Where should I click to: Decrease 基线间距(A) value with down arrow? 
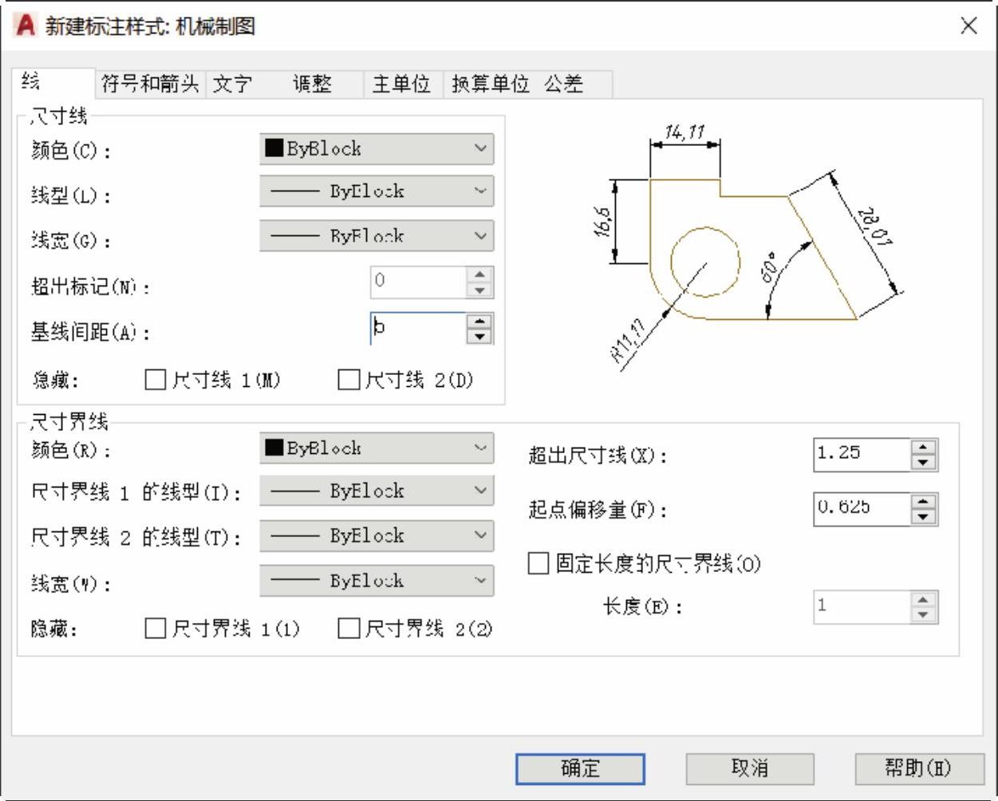click(x=479, y=336)
